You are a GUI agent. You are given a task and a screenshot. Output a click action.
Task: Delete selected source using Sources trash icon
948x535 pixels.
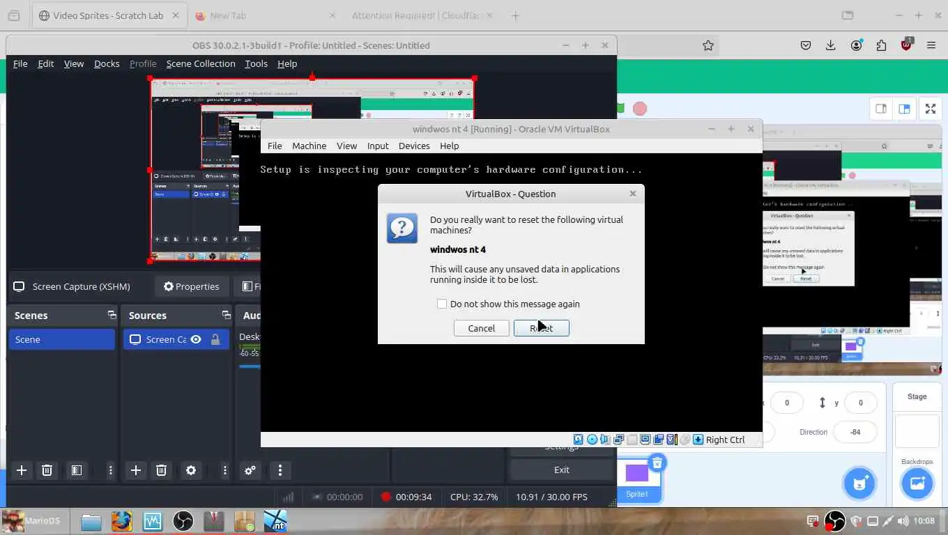tap(161, 470)
